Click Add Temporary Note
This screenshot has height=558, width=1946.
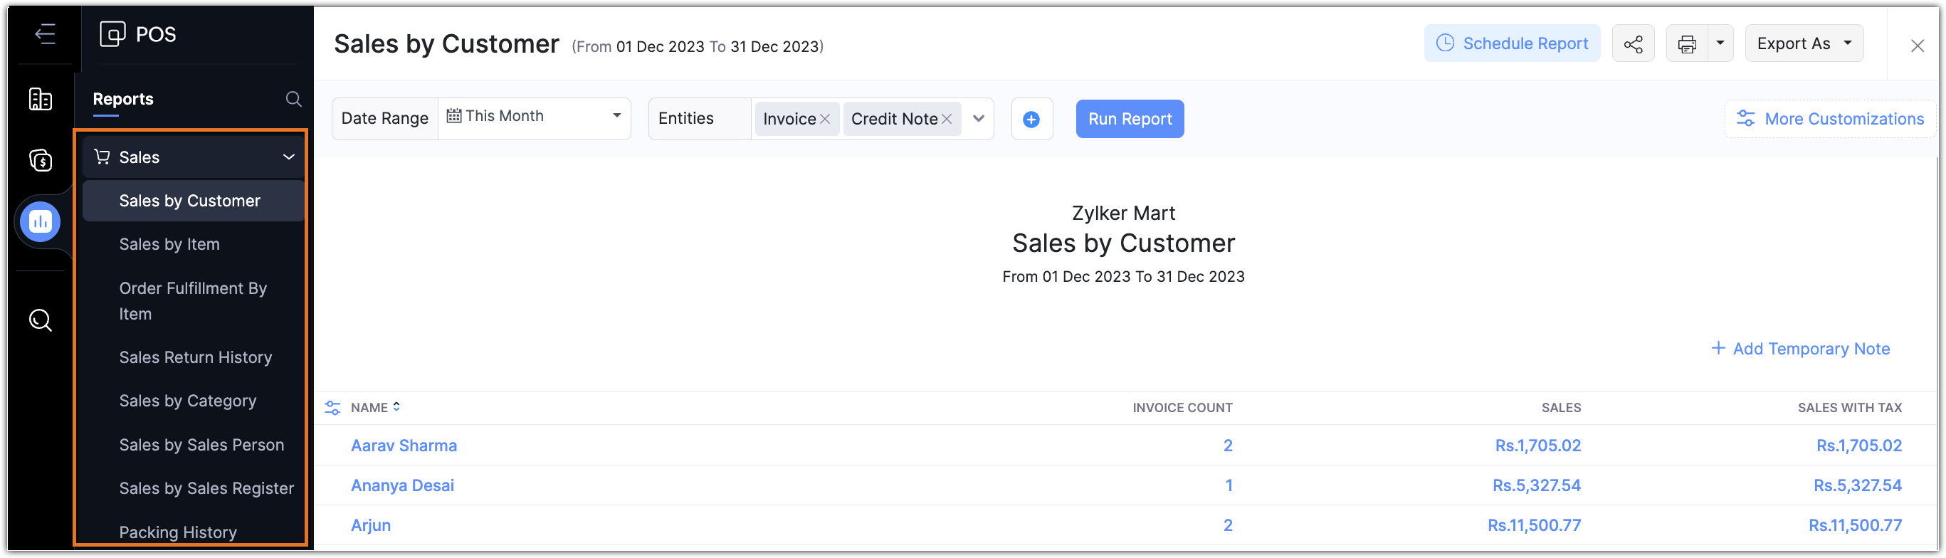1800,349
